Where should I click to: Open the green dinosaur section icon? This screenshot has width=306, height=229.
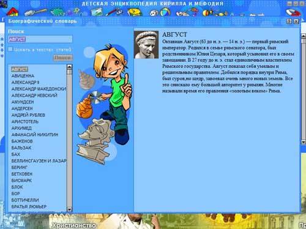(58, 12)
